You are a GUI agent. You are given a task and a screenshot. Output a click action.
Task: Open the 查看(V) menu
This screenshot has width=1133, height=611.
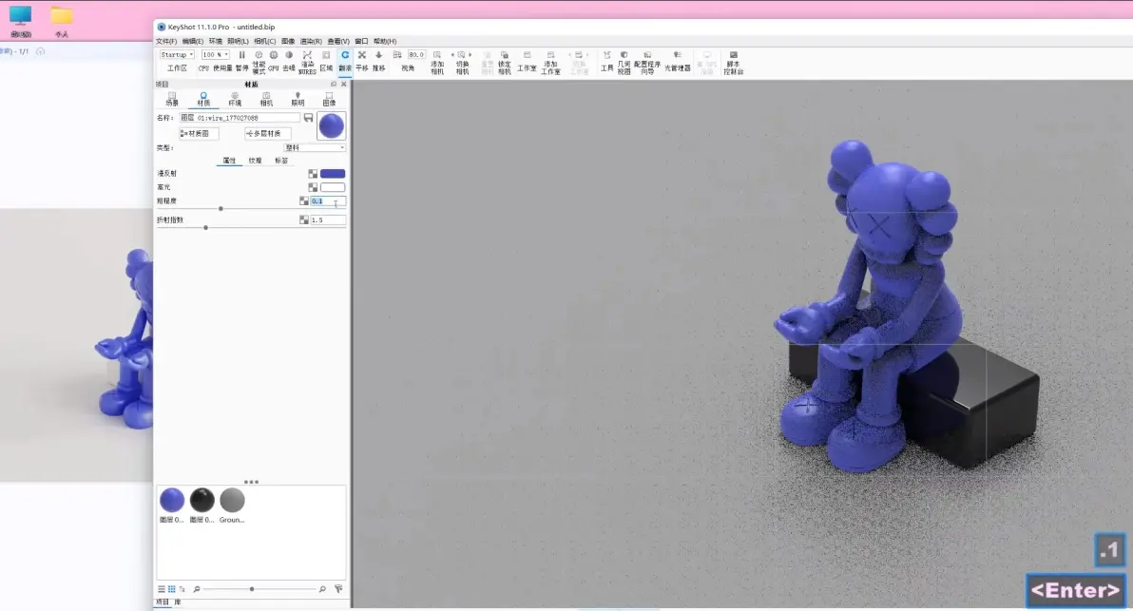pyautogui.click(x=338, y=41)
